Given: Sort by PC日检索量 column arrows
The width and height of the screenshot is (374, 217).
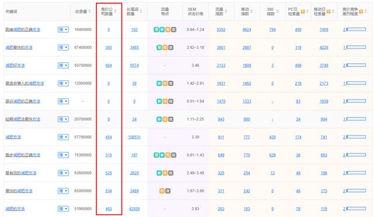Looking at the screenshot, I should (x=307, y=12).
